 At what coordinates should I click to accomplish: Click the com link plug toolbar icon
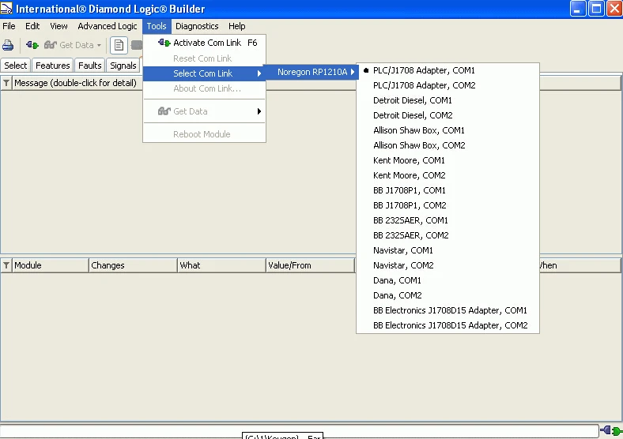[32, 45]
